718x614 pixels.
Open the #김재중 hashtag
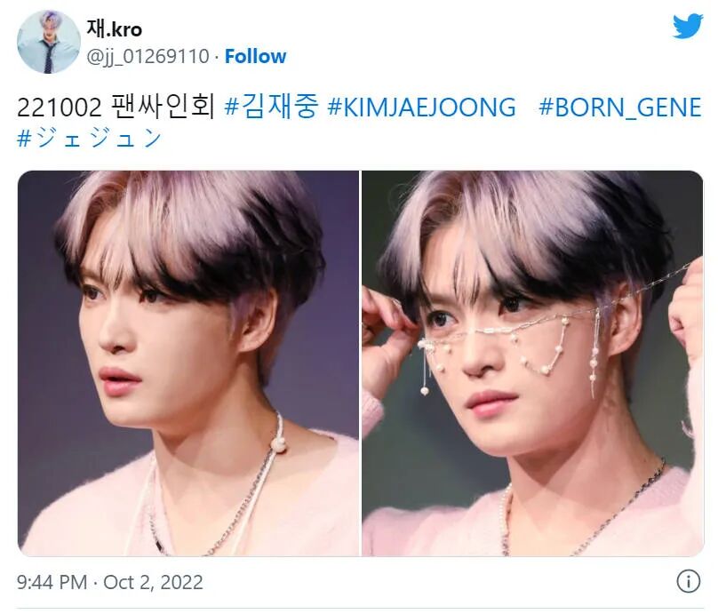271,107
